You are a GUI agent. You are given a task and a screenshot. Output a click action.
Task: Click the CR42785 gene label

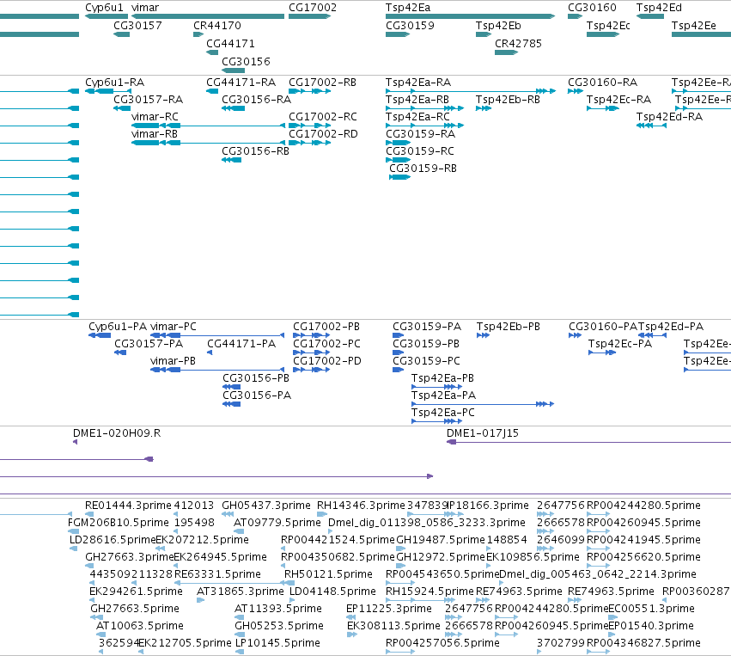click(x=518, y=43)
